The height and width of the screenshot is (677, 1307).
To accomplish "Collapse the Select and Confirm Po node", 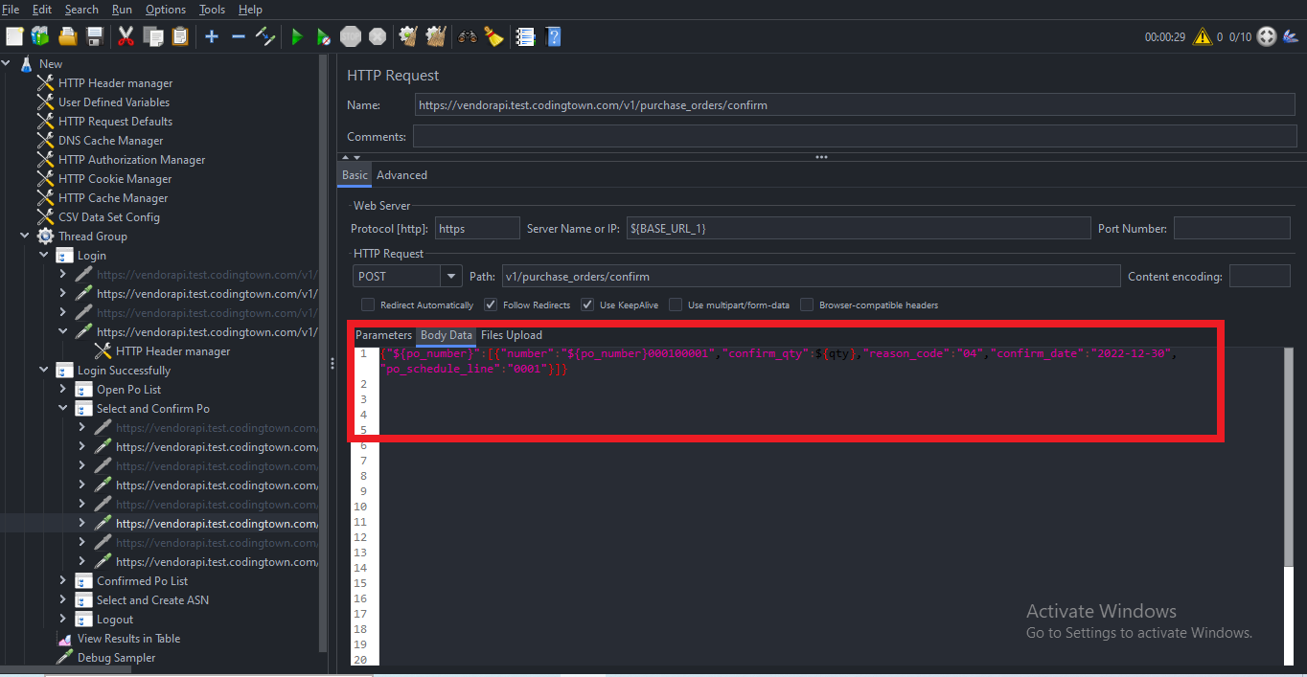I will [62, 409].
